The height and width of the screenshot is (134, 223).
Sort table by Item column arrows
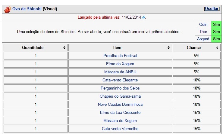[168, 48]
